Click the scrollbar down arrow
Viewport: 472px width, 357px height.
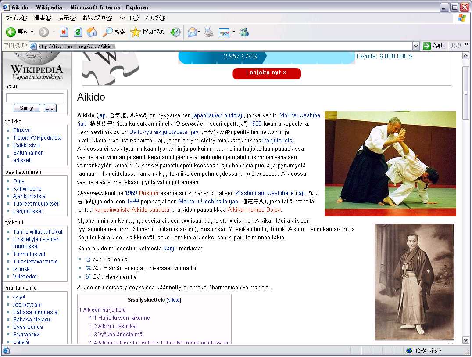click(465, 340)
